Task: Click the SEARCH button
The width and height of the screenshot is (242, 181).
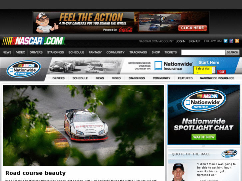Action: 232,52
